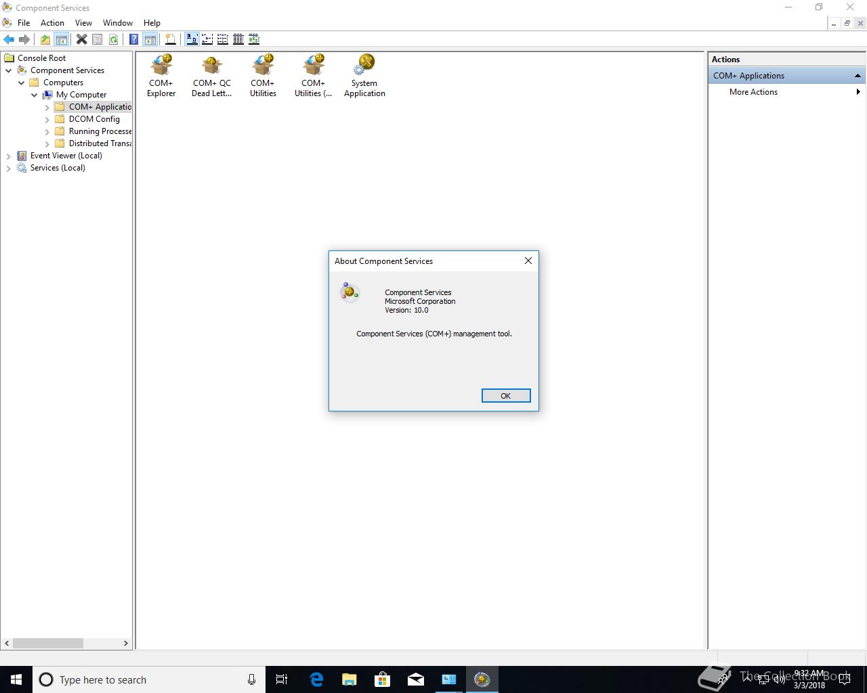The width and height of the screenshot is (867, 693).
Task: Expand Distributed Transaction Coordinator node
Action: [47, 143]
